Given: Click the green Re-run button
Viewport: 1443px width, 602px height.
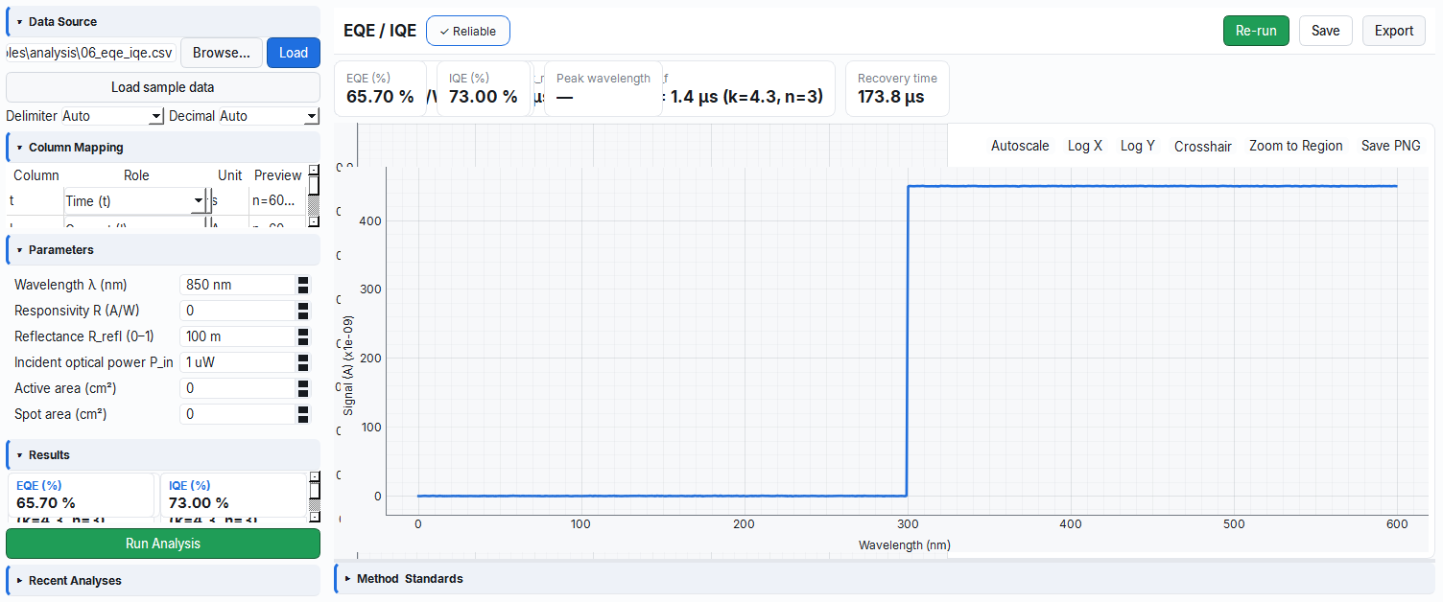Looking at the screenshot, I should click(x=1256, y=31).
